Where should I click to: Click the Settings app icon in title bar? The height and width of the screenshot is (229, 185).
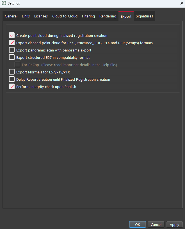[4, 3]
